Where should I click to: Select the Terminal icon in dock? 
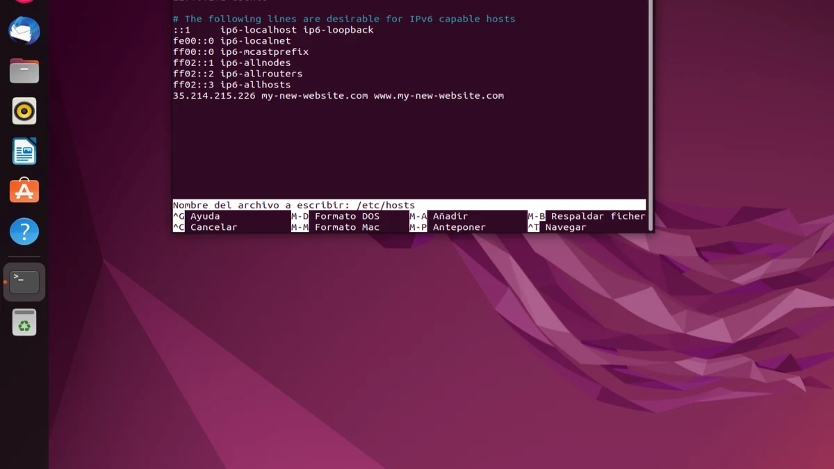(24, 282)
